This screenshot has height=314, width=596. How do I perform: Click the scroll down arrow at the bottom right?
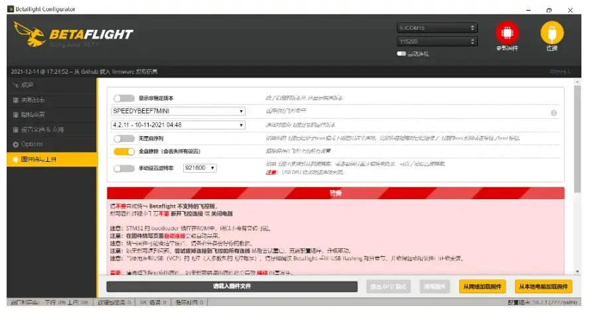tap(577, 272)
